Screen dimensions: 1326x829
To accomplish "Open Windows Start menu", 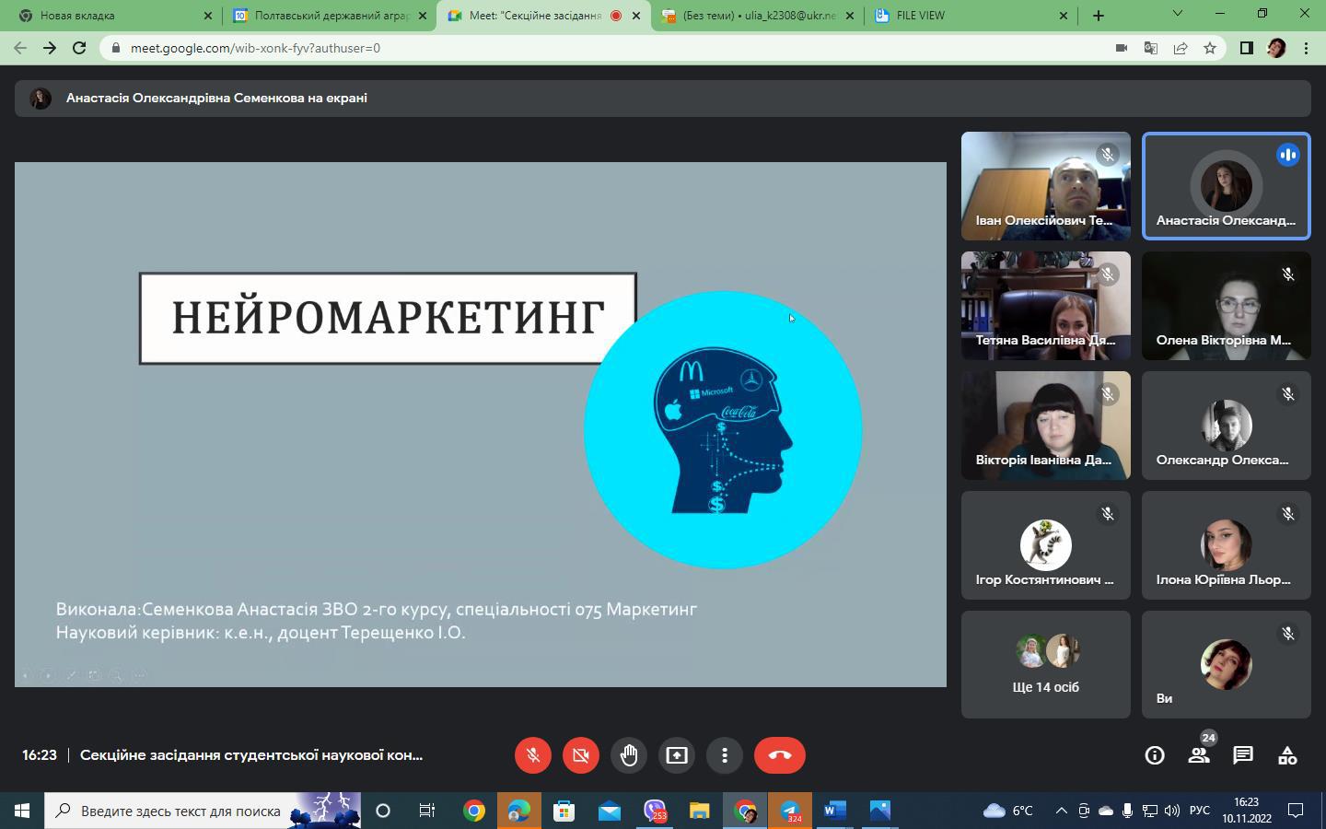I will (x=22, y=811).
